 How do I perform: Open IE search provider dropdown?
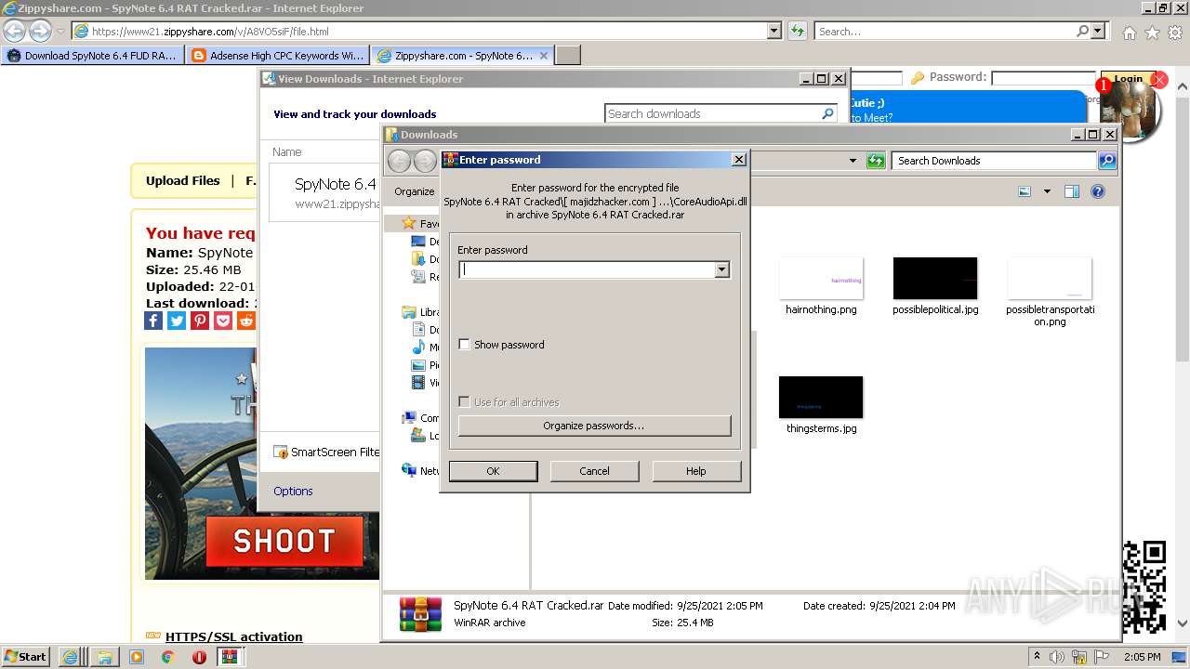click(1099, 31)
